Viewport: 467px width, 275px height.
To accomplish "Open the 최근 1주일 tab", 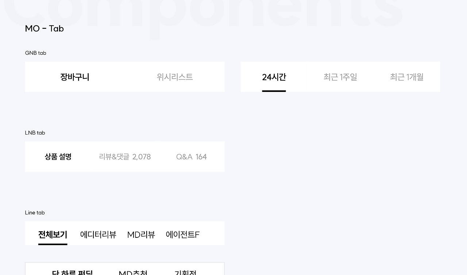I will click(x=340, y=77).
